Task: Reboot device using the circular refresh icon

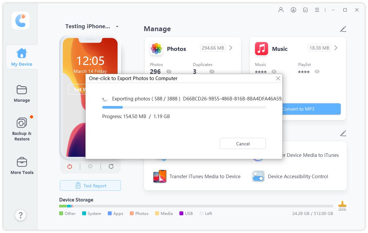Action: (x=111, y=166)
